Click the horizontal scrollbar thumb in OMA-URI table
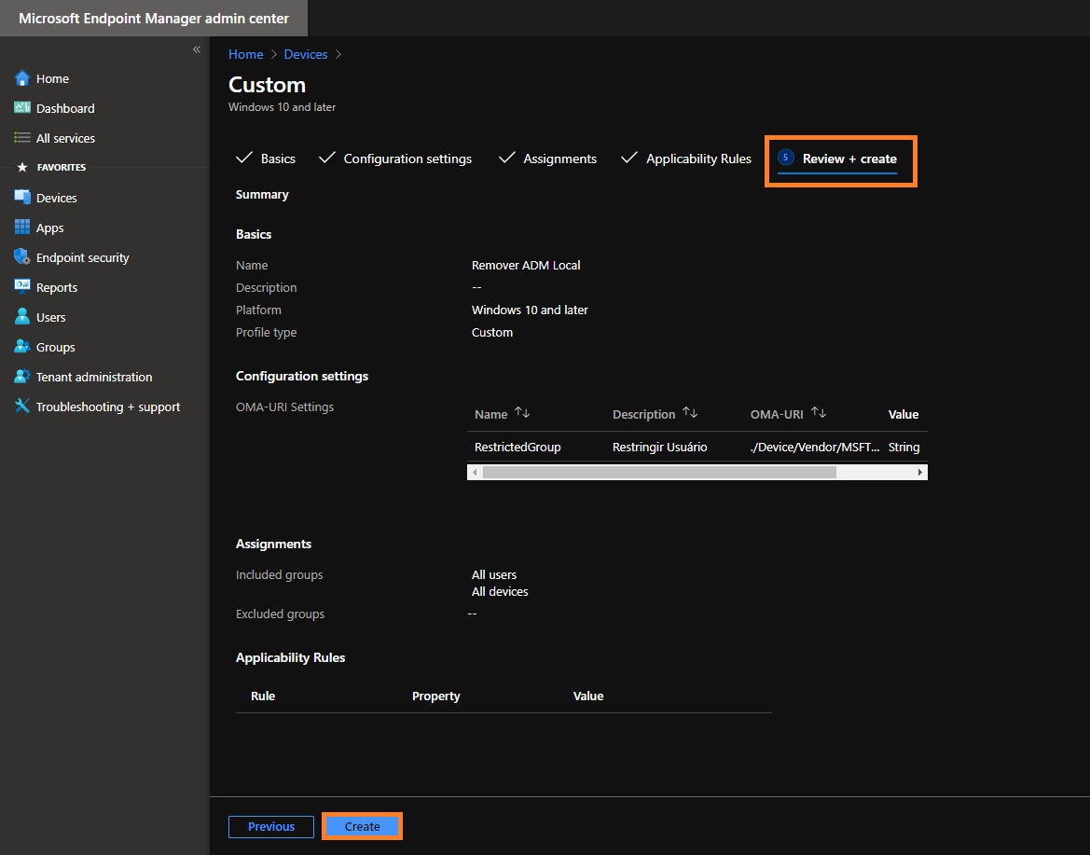Screen dimensions: 1090x855 (x=660, y=472)
